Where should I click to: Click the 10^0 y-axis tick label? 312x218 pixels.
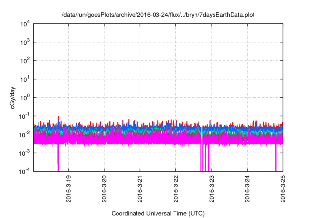click(x=25, y=98)
